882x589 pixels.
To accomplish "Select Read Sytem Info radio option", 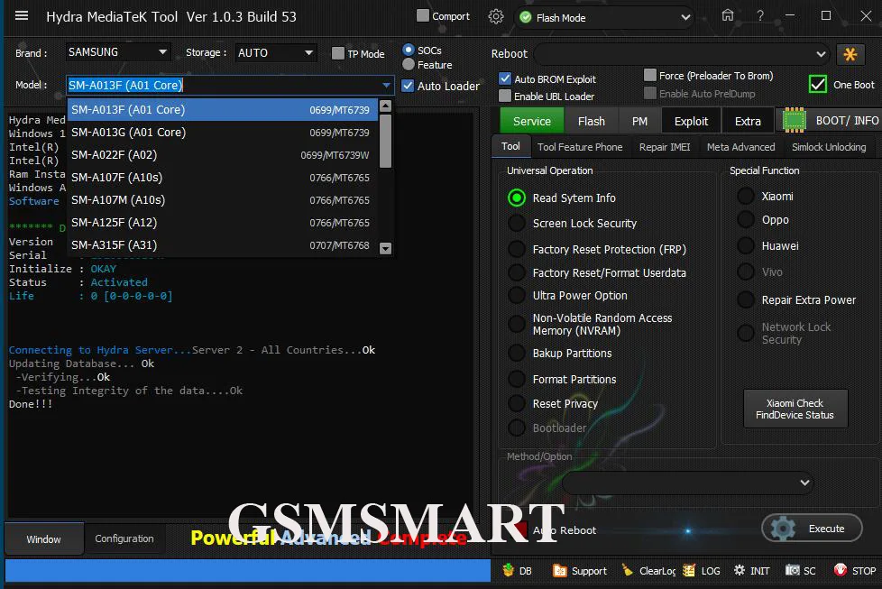I will click(517, 198).
